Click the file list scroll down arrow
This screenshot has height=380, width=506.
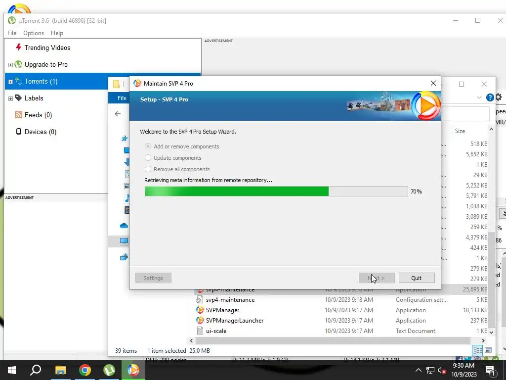coord(491,332)
